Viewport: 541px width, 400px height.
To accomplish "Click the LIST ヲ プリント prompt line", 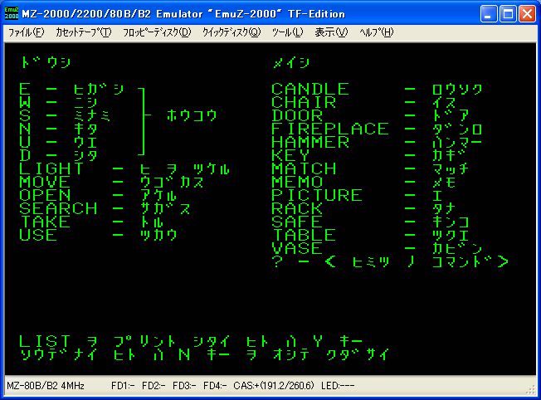I will 191,341.
